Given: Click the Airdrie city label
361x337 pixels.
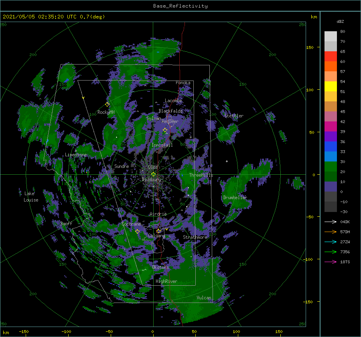Looking at the screenshot, I should [158, 214].
